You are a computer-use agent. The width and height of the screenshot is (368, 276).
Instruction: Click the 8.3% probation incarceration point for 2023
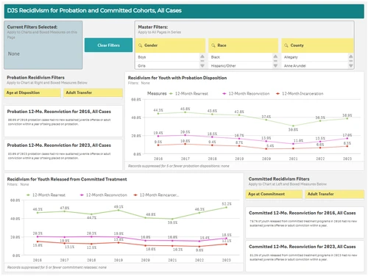[347, 146]
